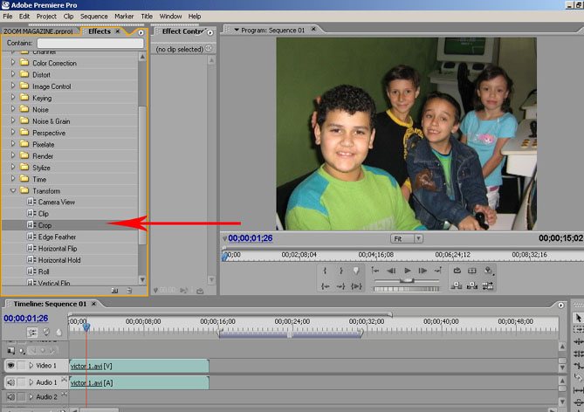
Task: Click the Set In Point icon
Action: 326,271
